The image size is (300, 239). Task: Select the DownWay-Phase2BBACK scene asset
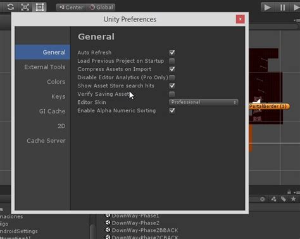(145, 230)
